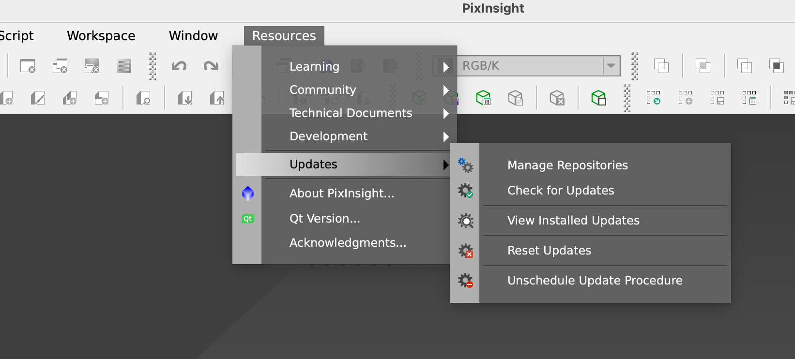Click the overlapping squares with dark fill icon
795x359 pixels.
pyautogui.click(x=776, y=66)
